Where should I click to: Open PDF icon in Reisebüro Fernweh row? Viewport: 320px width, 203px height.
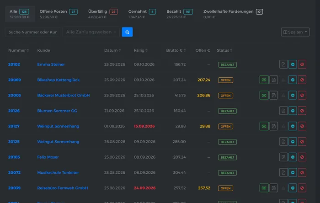point(273,188)
